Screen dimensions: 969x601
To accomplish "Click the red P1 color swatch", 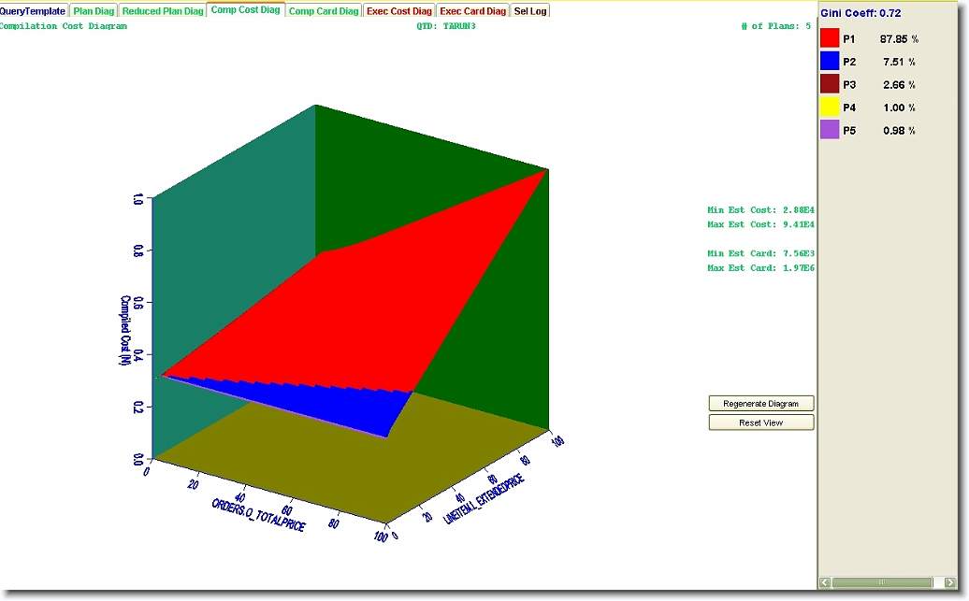I will pyautogui.click(x=830, y=39).
